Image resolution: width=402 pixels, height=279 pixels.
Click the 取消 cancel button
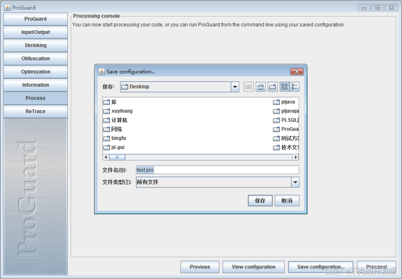(x=287, y=201)
